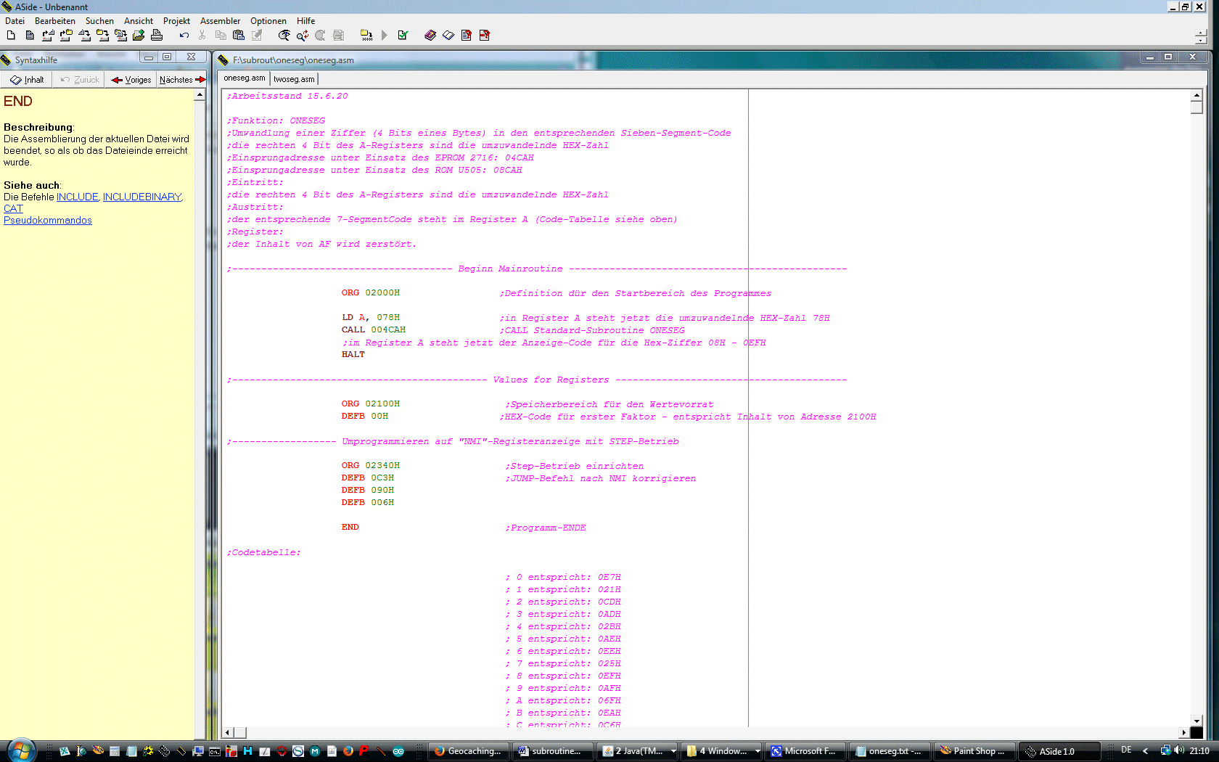Click editor horizontal scrollbar left arrow
Image resolution: width=1219 pixels, height=762 pixels.
click(x=228, y=733)
